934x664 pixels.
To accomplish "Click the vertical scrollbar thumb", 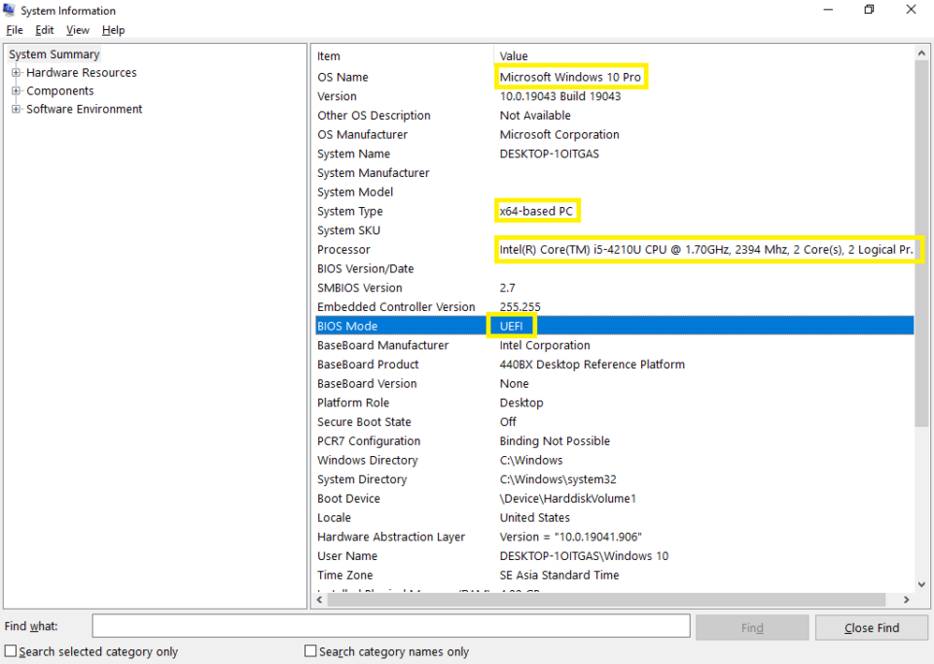I will pos(921,243).
